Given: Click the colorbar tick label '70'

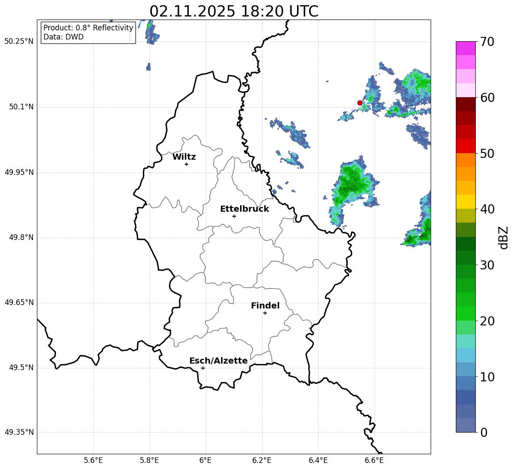Looking at the screenshot, I should [487, 42].
